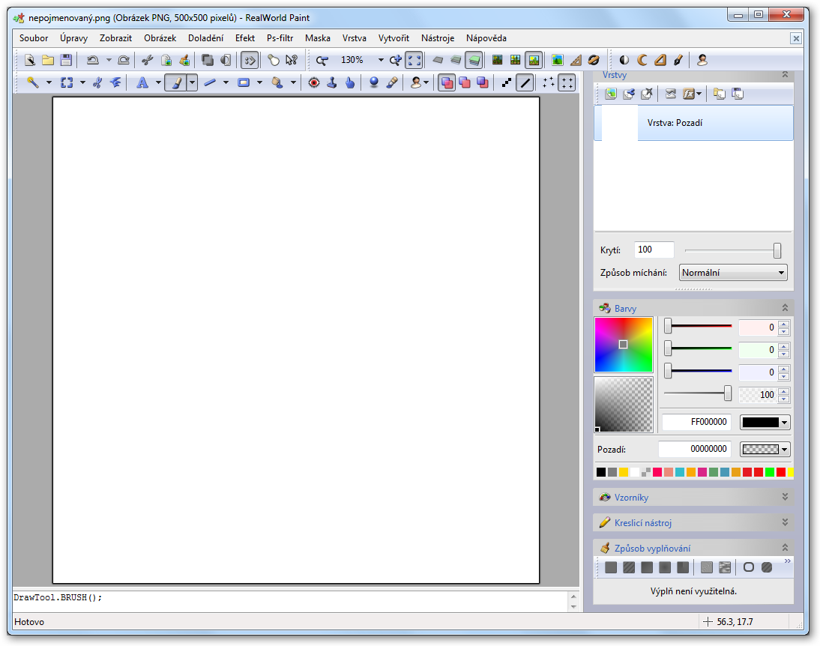The width and height of the screenshot is (820, 646).
Task: Click the light bulb hint icon
Action: 273,60
